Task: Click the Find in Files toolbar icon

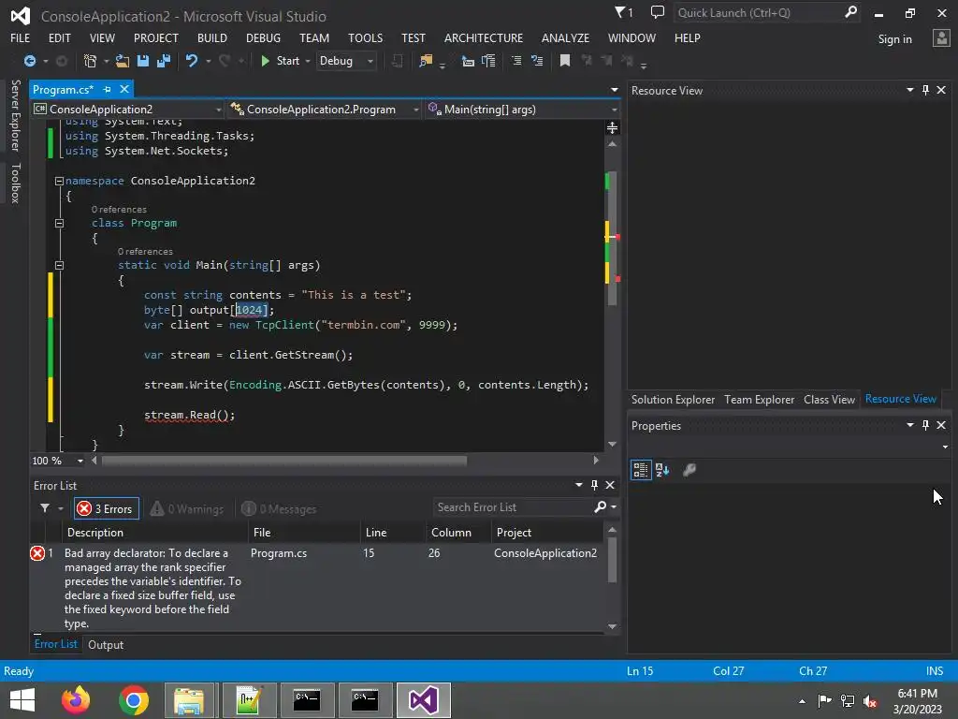Action: pyautogui.click(x=426, y=61)
